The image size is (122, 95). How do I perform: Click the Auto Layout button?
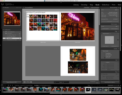106,29
